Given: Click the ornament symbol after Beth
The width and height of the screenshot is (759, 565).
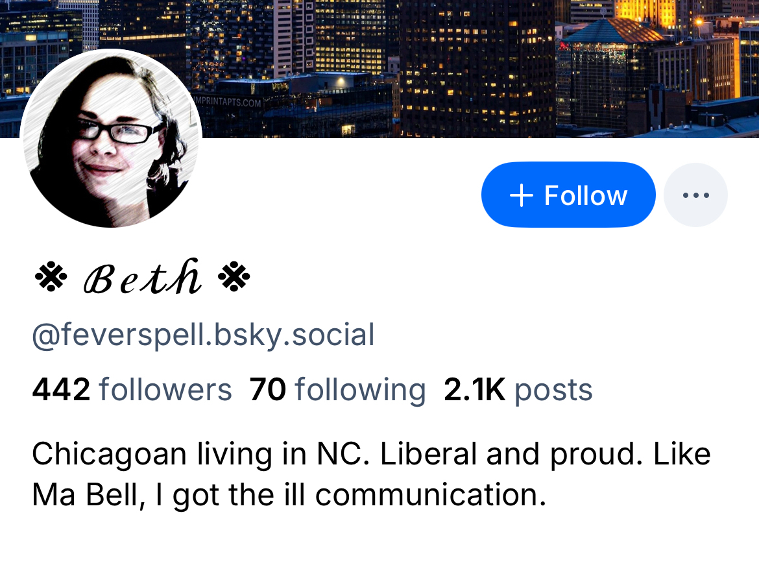Looking at the screenshot, I should 234,277.
